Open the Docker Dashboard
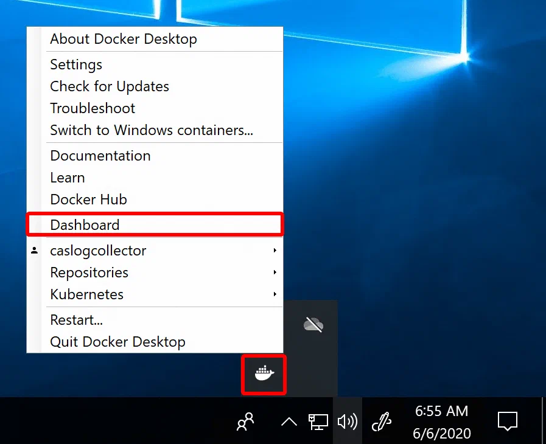The width and height of the screenshot is (546, 444). click(x=155, y=225)
